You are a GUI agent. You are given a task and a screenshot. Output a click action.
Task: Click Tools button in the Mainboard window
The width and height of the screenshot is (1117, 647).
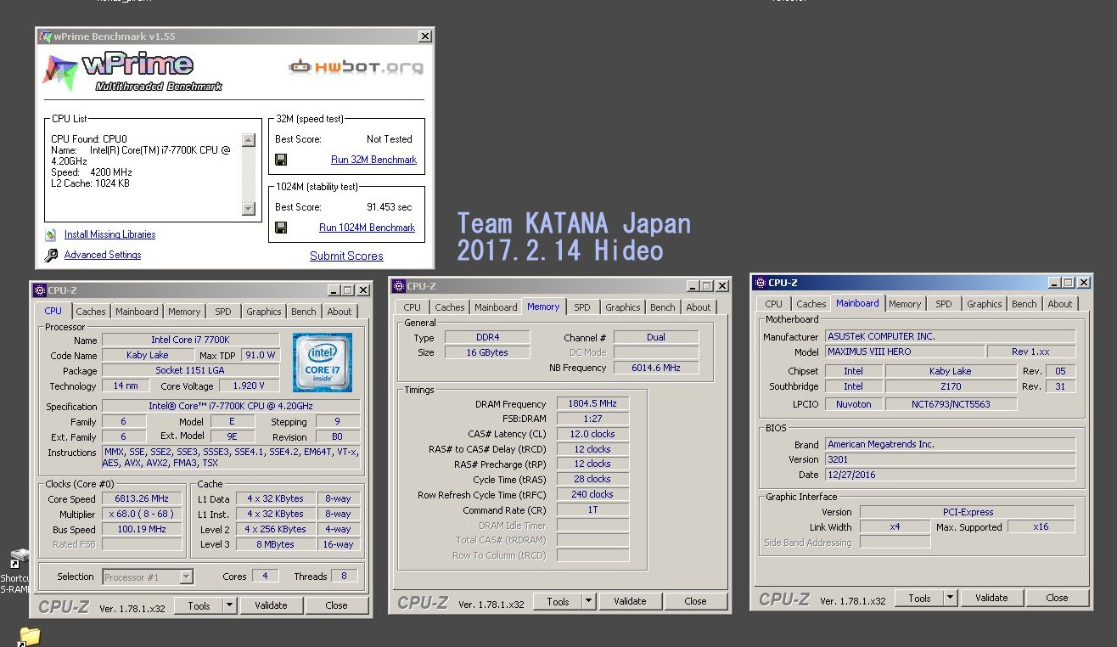[919, 598]
